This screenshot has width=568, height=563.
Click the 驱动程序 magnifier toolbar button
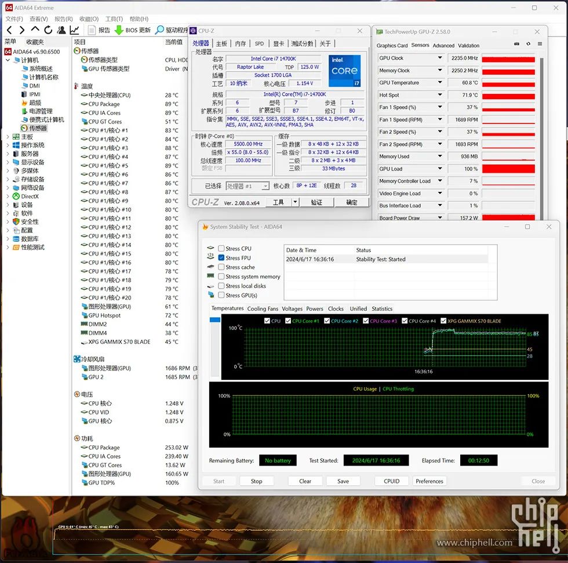coord(171,30)
